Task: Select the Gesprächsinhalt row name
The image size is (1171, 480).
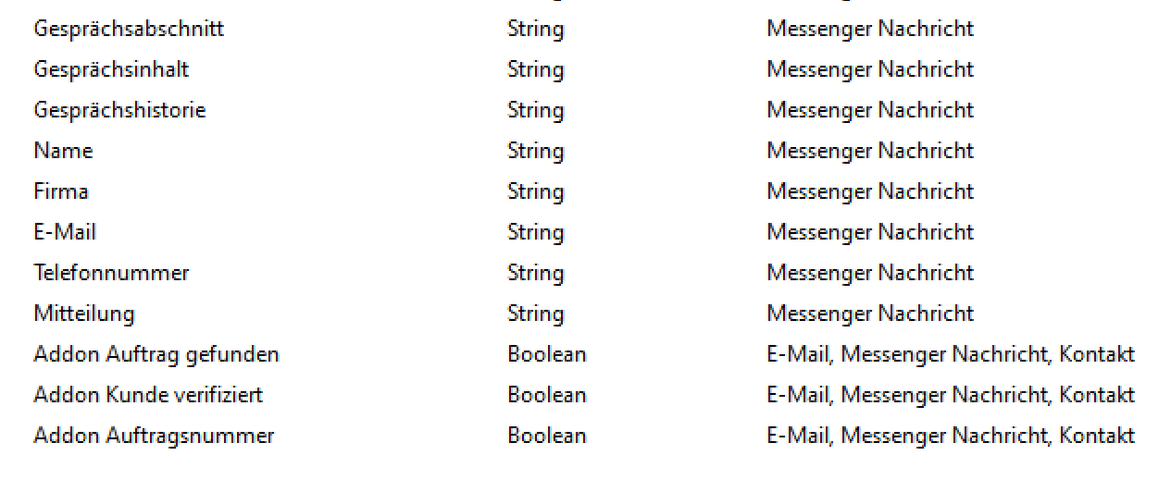Action: [x=111, y=69]
